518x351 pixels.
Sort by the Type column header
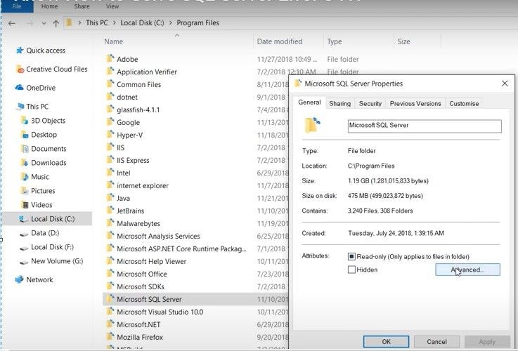[335, 41]
